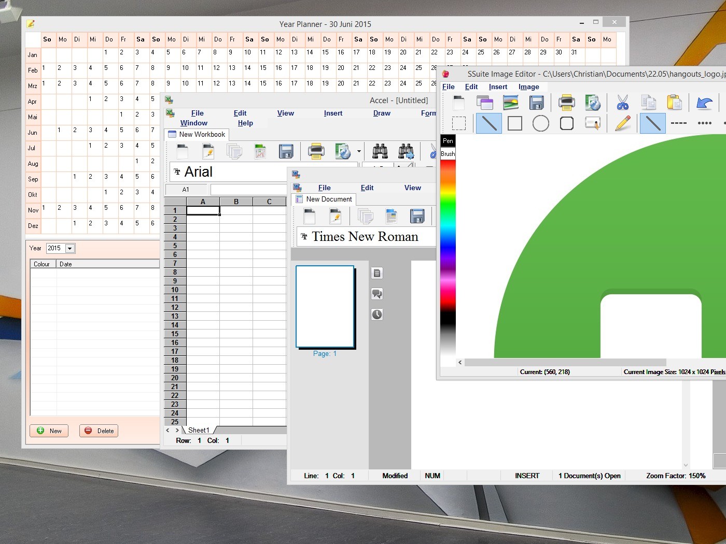This screenshot has width=726, height=544.
Task: Click the New button in Year Planner
Action: 49,431
